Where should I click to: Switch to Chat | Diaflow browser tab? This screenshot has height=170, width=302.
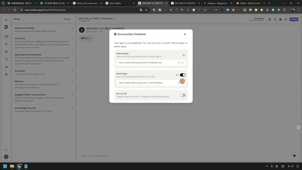(120, 3)
